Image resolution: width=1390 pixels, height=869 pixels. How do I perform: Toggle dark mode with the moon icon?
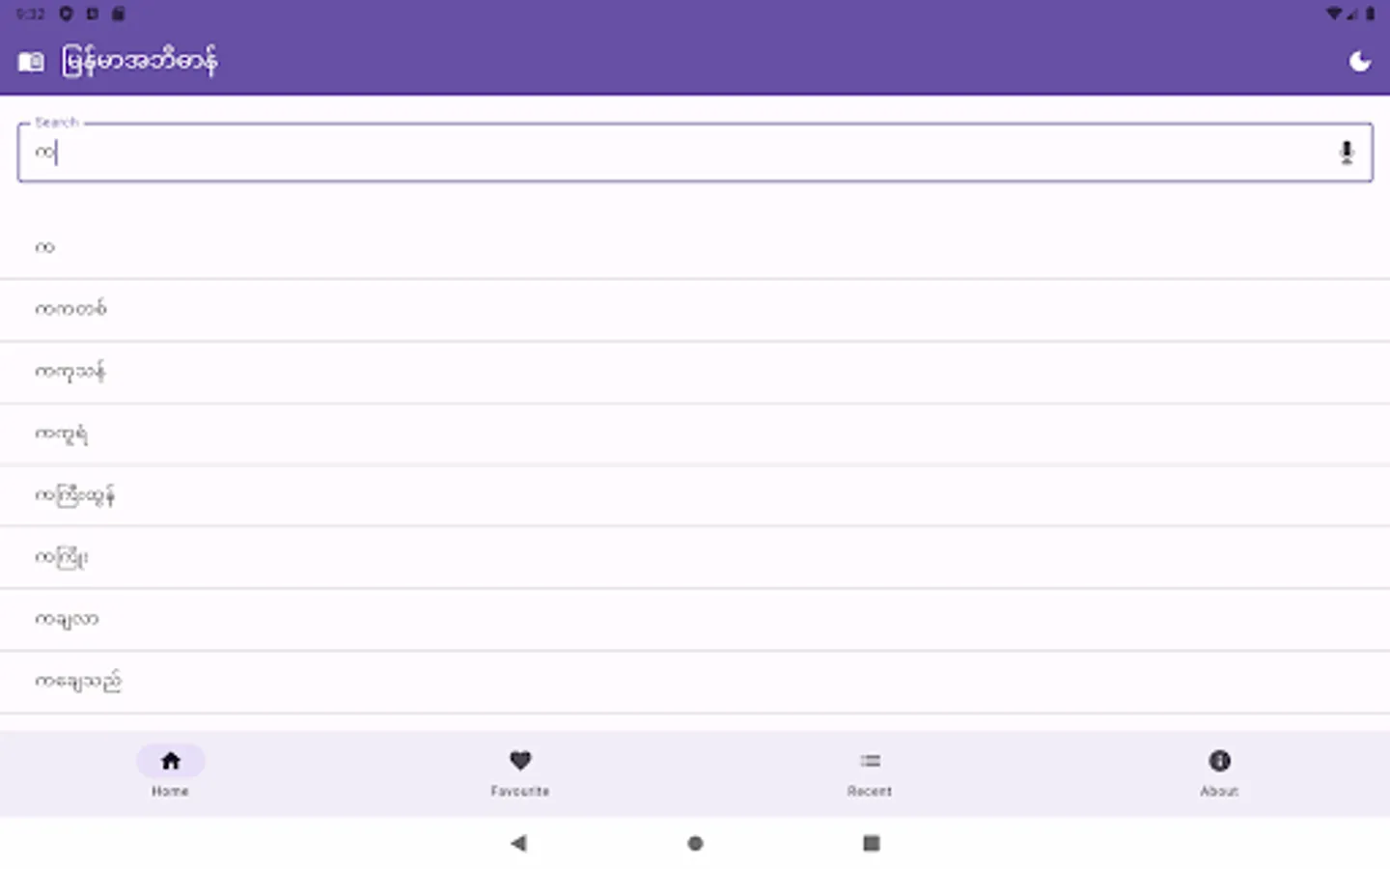click(x=1360, y=60)
